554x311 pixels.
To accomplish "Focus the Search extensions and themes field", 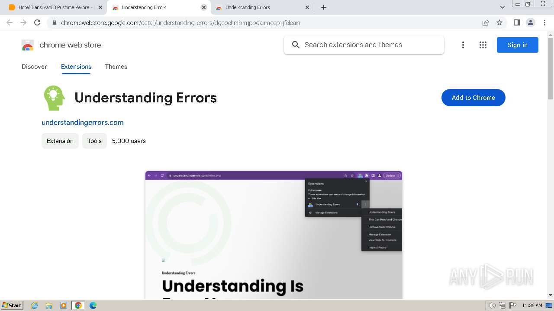I will (364, 45).
